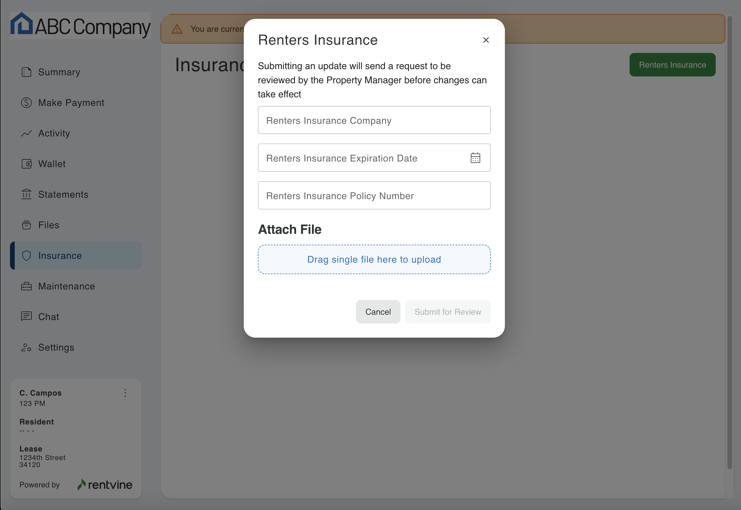The height and width of the screenshot is (510, 741).
Task: Click the page vertical scrollbar
Action: point(730,243)
